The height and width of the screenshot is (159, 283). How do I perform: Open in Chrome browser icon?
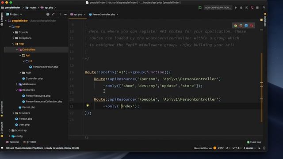point(236,26)
